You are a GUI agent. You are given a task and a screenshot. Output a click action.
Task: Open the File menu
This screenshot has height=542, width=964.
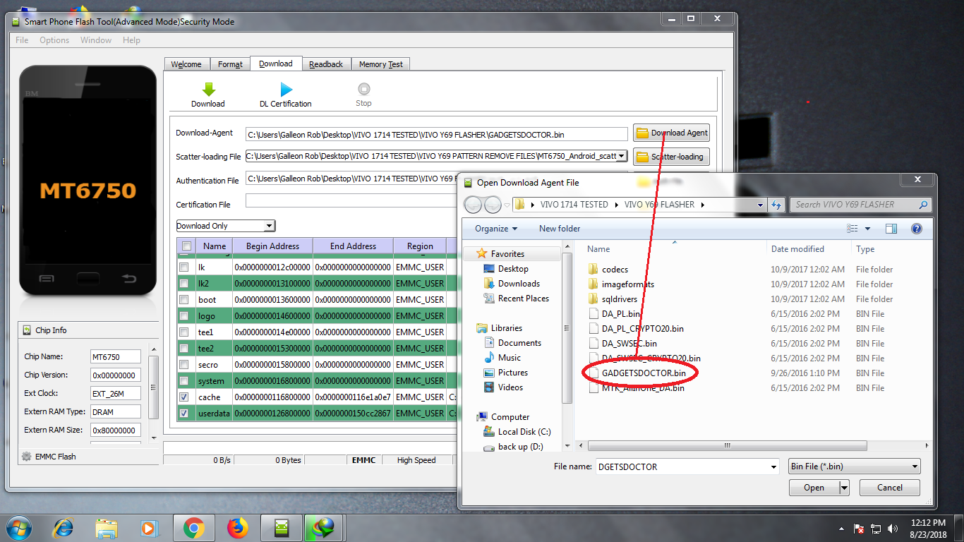click(x=22, y=40)
